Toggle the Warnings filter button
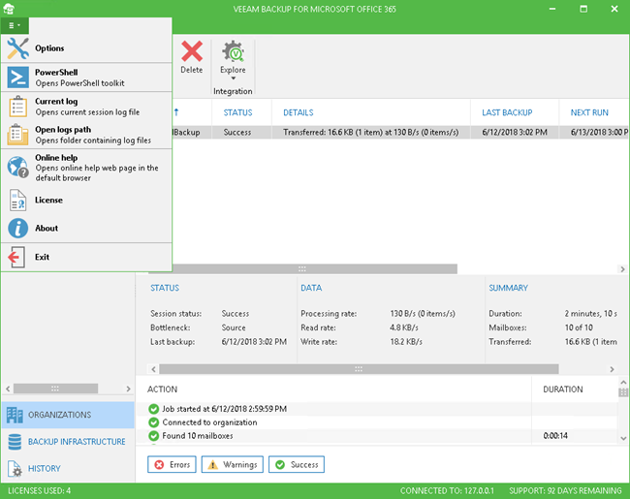Image resolution: width=630 pixels, height=499 pixels. tap(233, 464)
